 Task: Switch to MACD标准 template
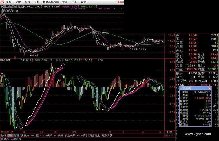[82, 135]
